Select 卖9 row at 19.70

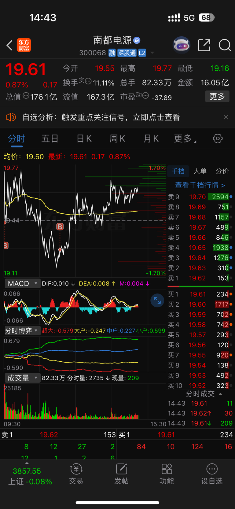pyautogui.click(x=200, y=197)
